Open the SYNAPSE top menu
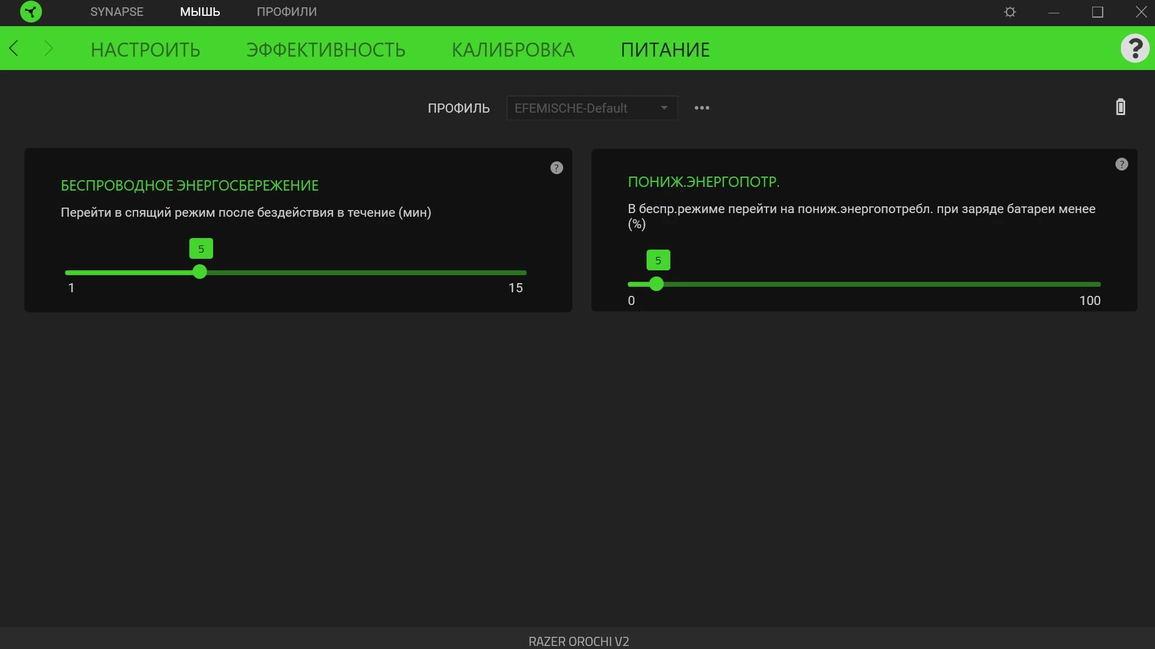The width and height of the screenshot is (1155, 649). (117, 12)
